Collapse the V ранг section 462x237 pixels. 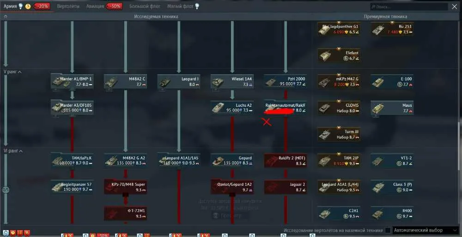(x=12, y=72)
